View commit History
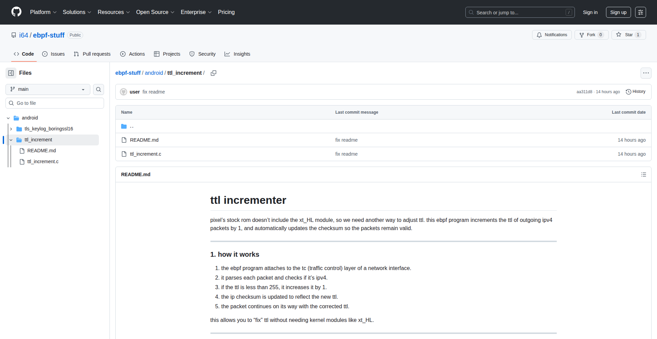Viewport: 657px width, 339px height. [x=635, y=92]
